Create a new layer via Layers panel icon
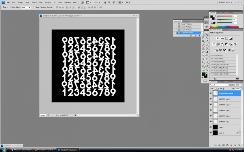244x152 pixels. tap(235, 145)
